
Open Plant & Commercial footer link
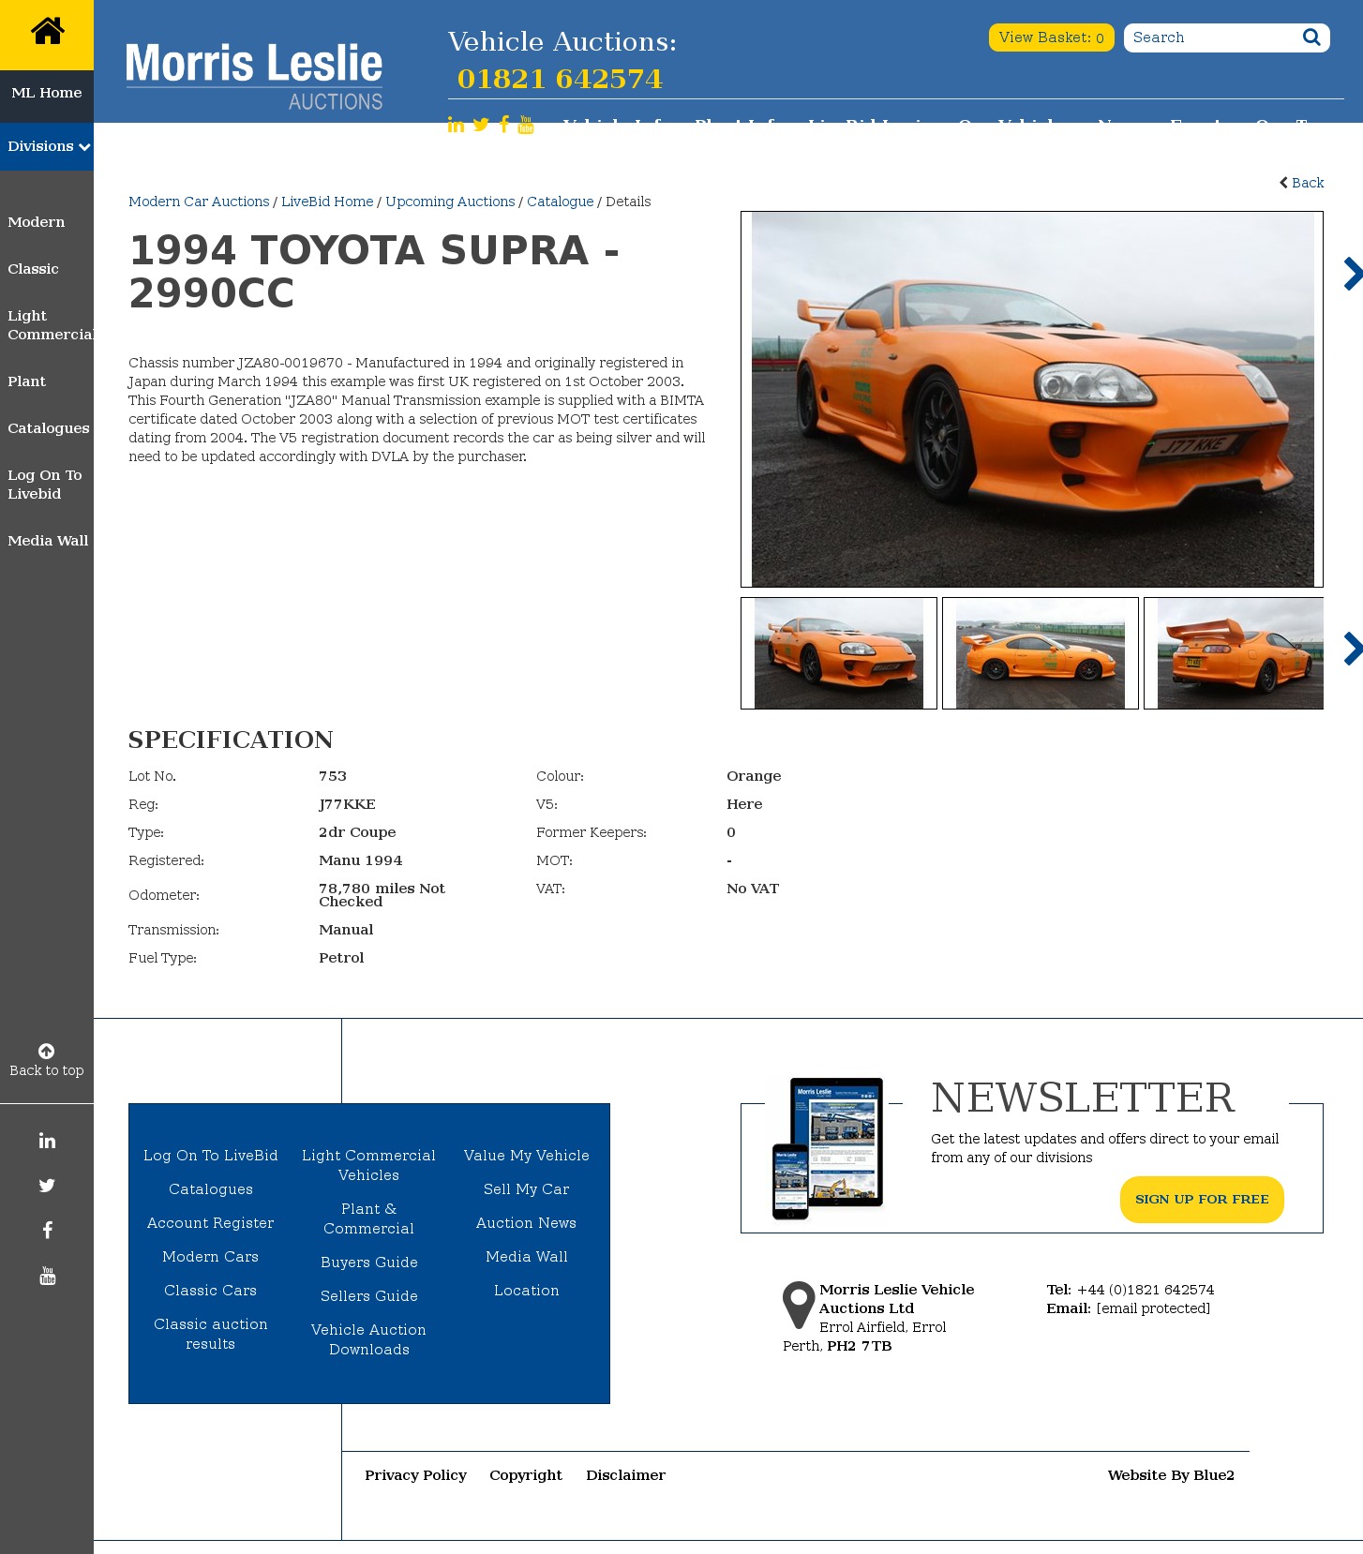coord(369,1218)
